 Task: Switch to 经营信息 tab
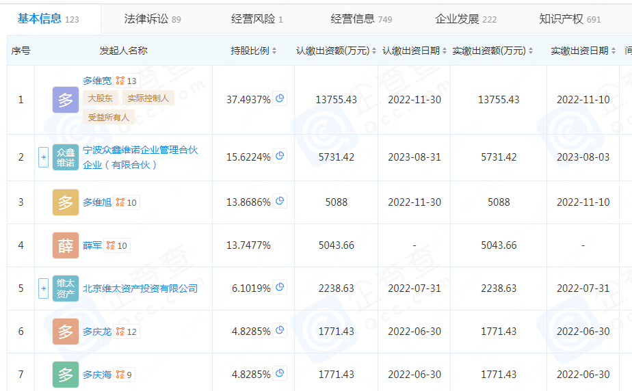pyautogui.click(x=361, y=19)
